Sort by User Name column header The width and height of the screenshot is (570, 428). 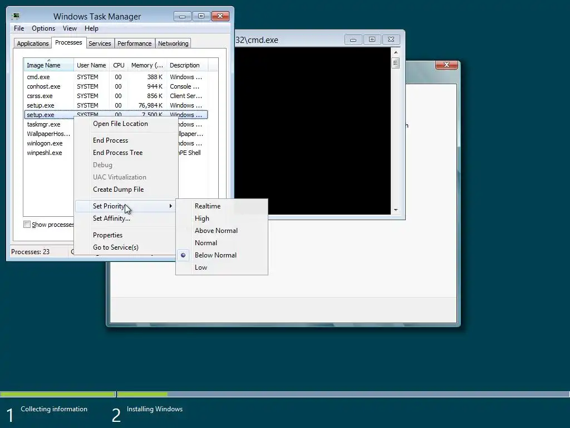coord(91,65)
